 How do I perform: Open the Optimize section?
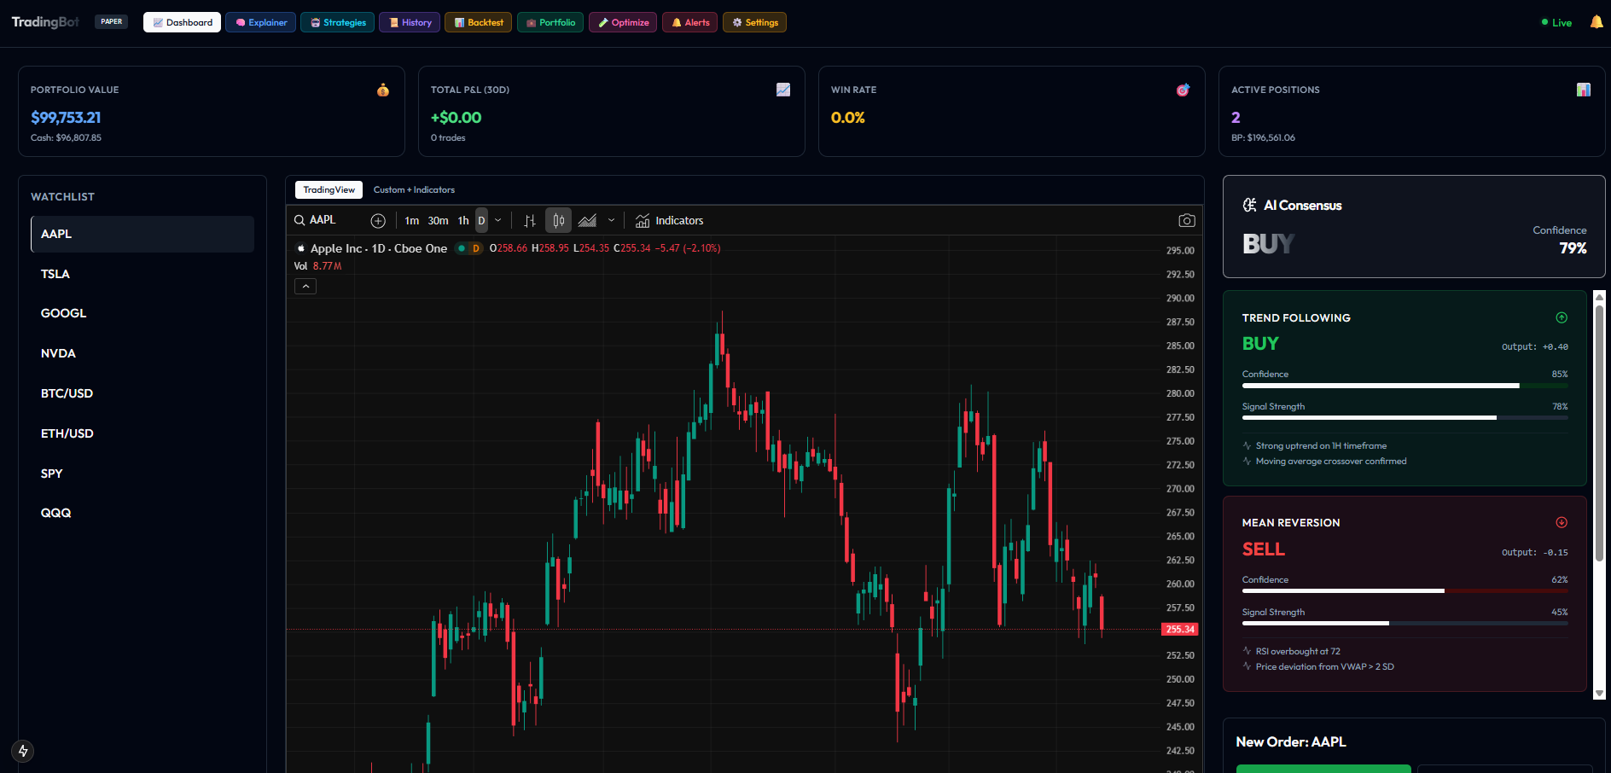coord(622,22)
